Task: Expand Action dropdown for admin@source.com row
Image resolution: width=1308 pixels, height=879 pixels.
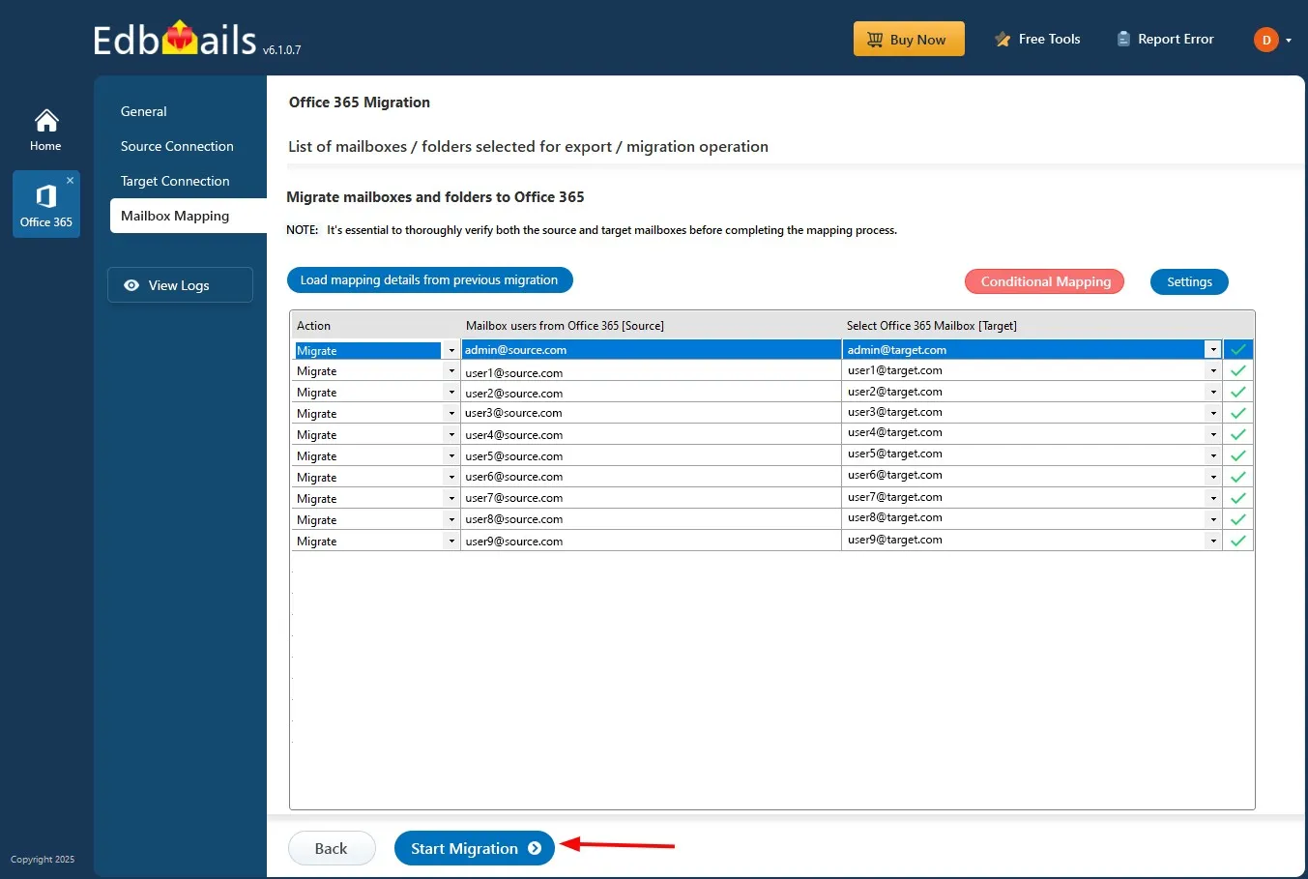Action: (451, 350)
